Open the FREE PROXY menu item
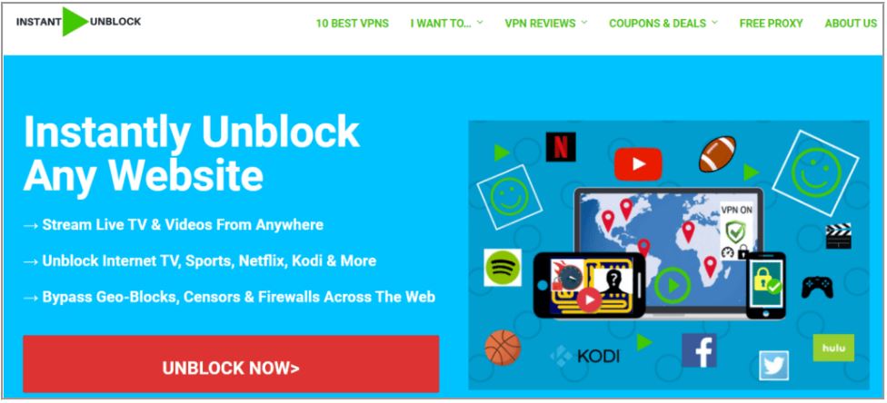 [771, 24]
